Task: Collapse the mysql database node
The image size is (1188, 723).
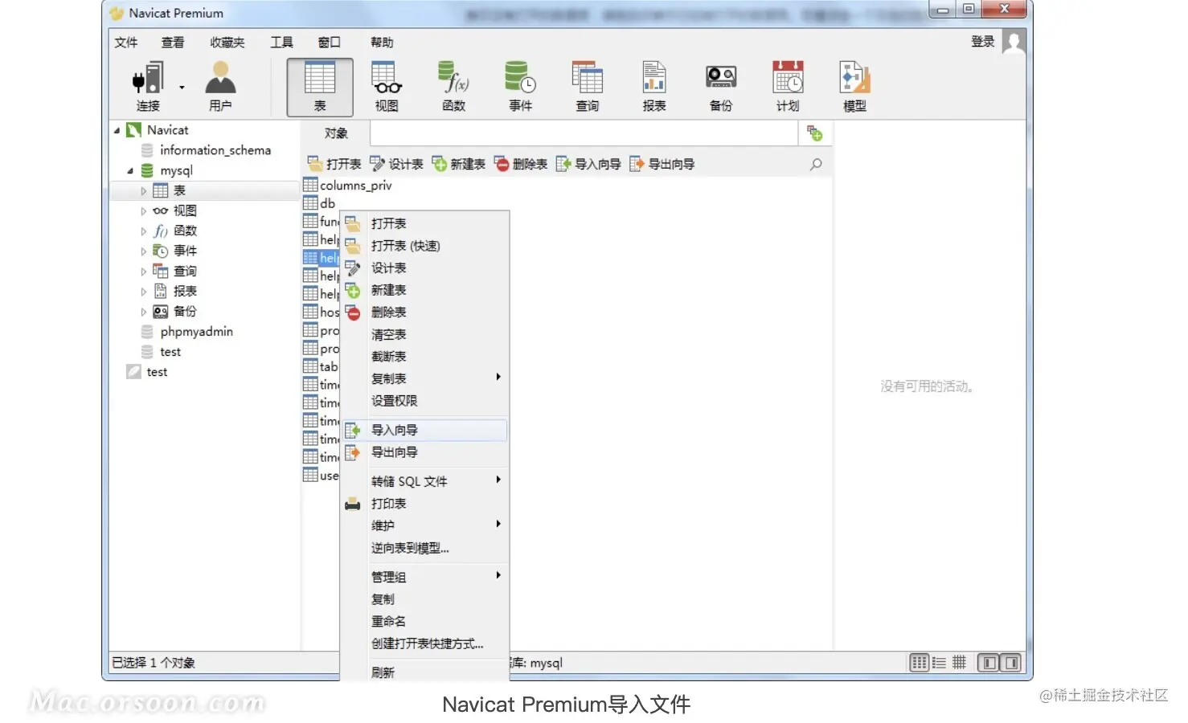Action: [x=130, y=170]
